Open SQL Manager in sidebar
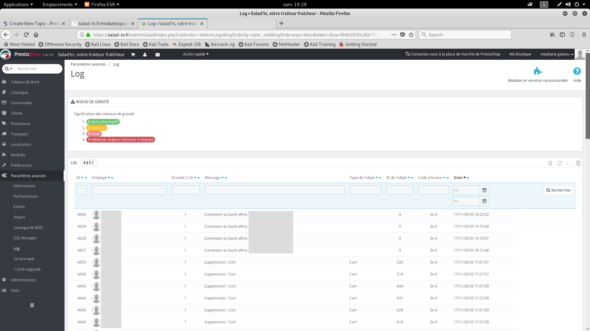 pos(25,238)
